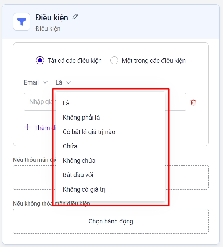This screenshot has width=223, height=247.
Task: Choose 'Là' from the operator menu
Action: point(66,103)
